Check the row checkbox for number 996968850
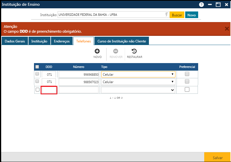Screen dimensions: 231x162 (x=37, y=74)
